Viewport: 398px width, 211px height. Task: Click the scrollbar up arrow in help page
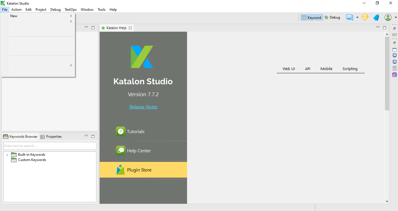pos(387,34)
